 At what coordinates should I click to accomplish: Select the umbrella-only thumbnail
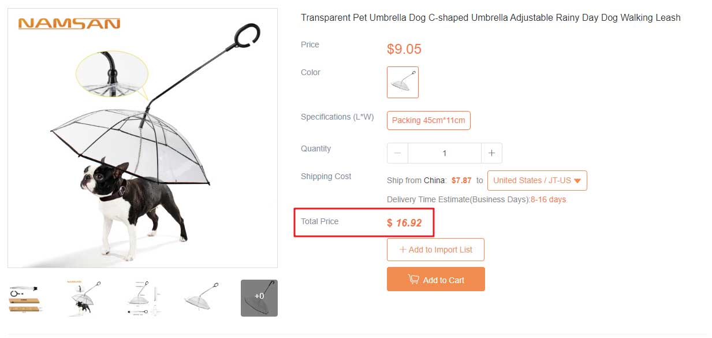pos(201,298)
